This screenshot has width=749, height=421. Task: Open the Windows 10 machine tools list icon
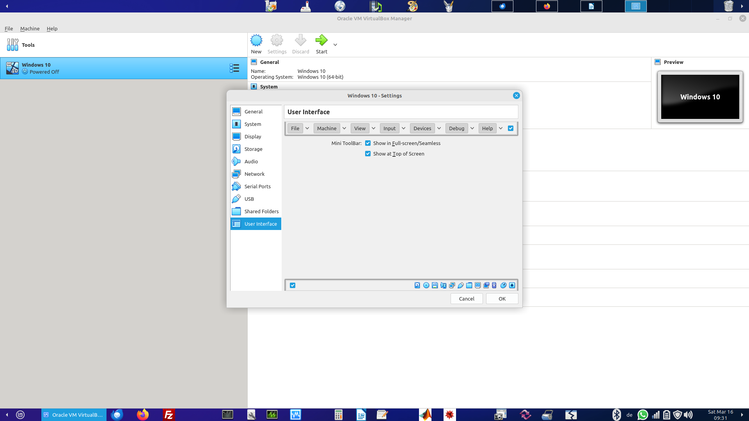234,68
